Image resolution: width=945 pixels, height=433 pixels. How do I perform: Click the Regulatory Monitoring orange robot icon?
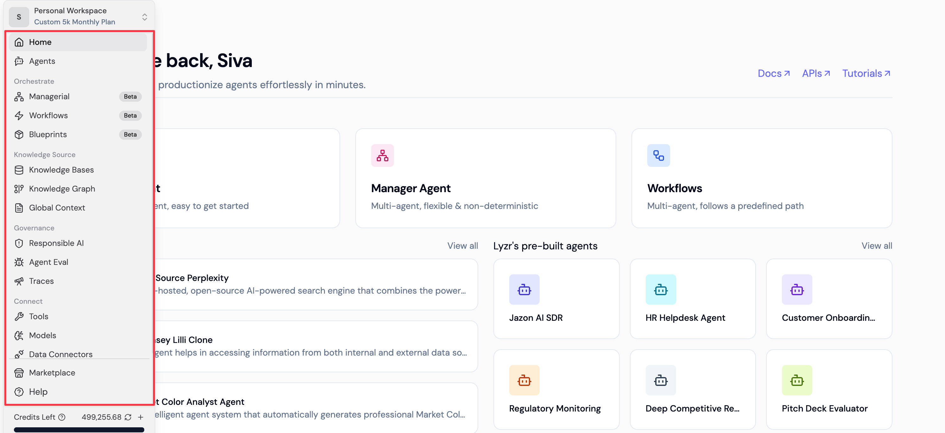pos(524,380)
